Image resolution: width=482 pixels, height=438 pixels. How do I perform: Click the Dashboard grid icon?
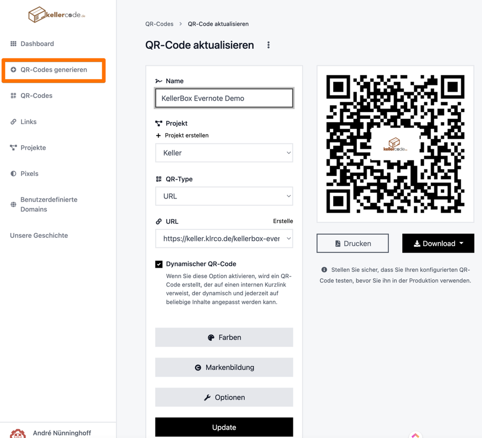pyautogui.click(x=14, y=44)
